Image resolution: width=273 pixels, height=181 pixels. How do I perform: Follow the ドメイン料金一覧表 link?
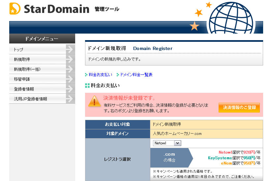[x=136, y=75]
